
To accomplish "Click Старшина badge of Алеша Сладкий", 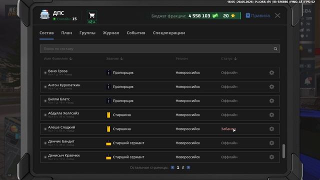I will point(108,129).
